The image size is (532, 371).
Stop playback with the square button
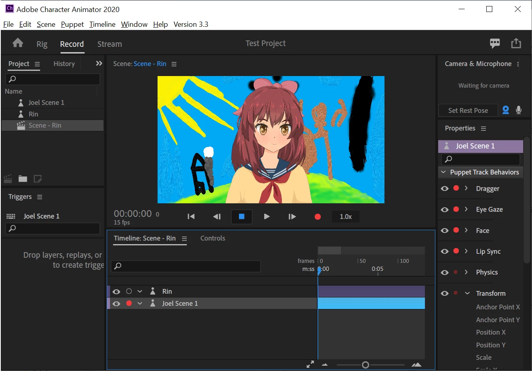pyautogui.click(x=242, y=217)
